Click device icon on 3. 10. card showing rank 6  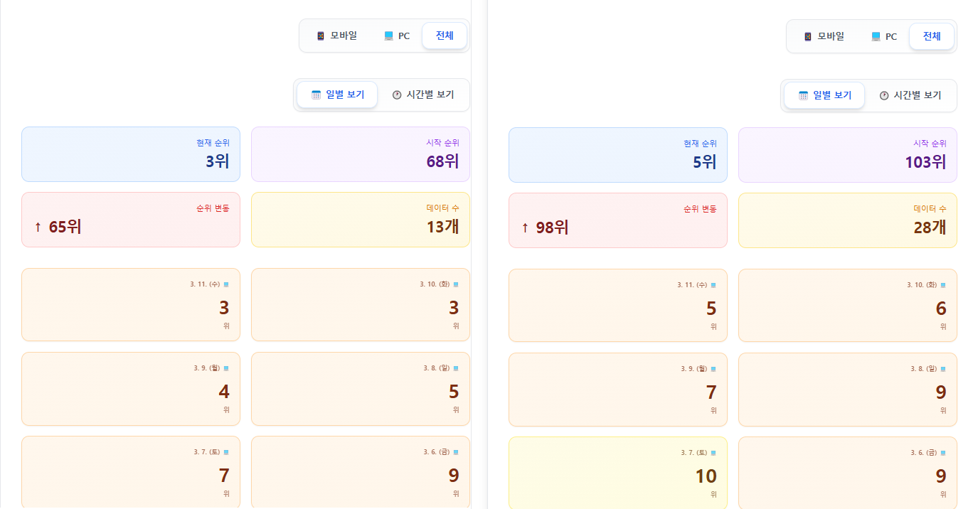943,285
